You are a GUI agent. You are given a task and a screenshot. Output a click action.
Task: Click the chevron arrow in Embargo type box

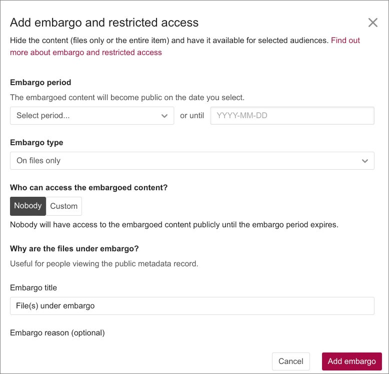364,161
